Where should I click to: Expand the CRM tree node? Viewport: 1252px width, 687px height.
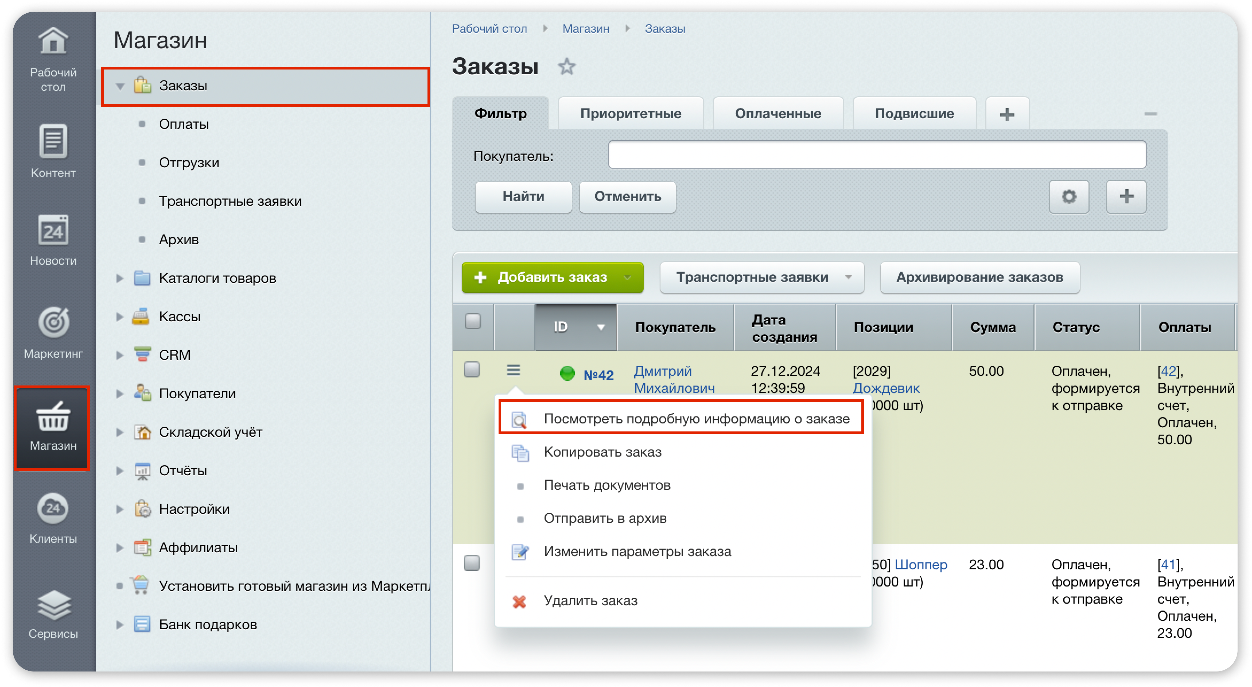point(119,355)
